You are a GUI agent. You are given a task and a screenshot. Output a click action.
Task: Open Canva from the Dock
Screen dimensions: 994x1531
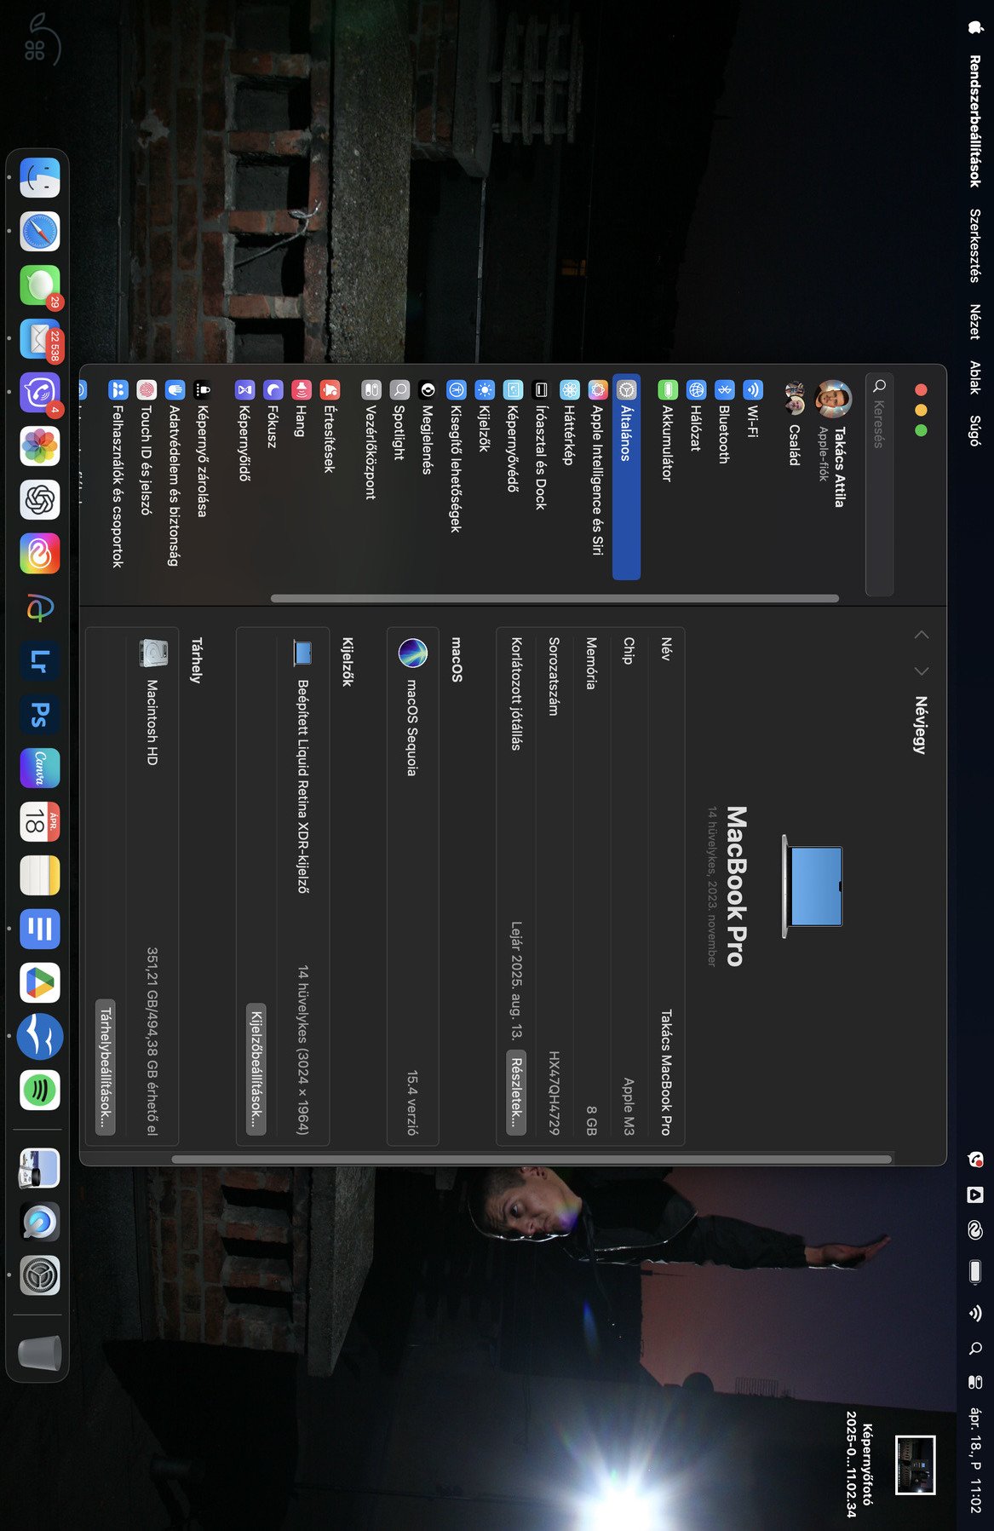pos(39,768)
